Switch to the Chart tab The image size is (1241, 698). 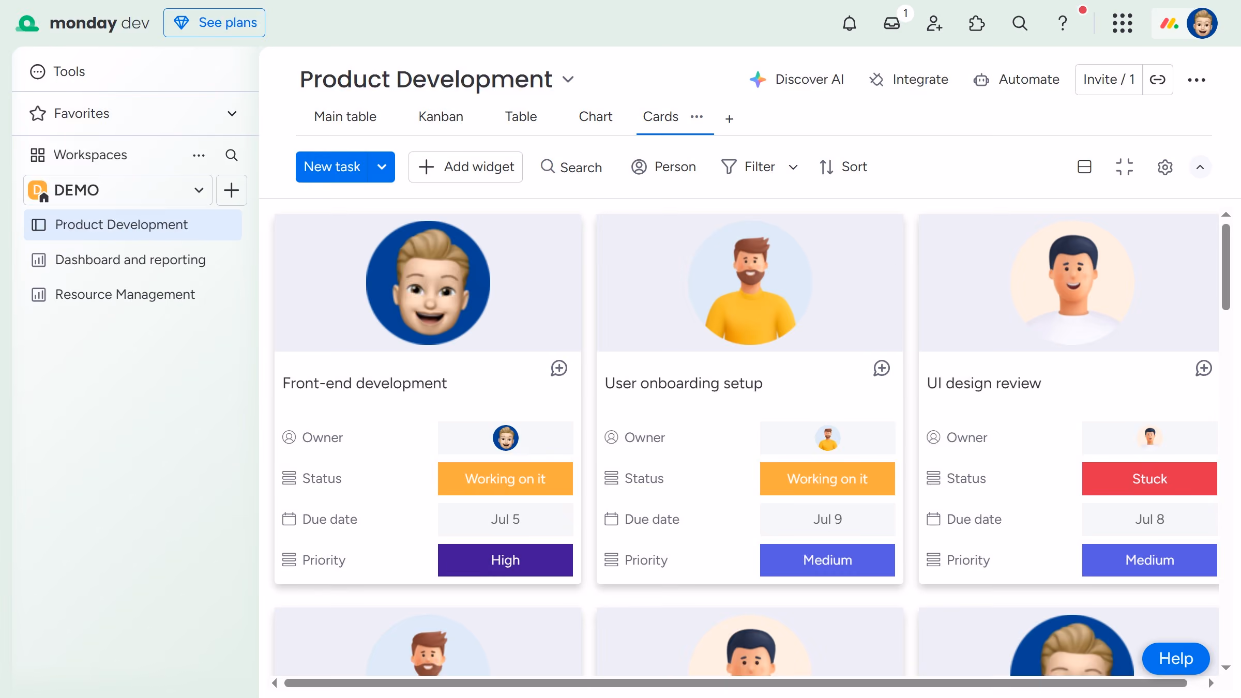point(595,117)
